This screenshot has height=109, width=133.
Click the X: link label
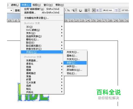[98, 10]
